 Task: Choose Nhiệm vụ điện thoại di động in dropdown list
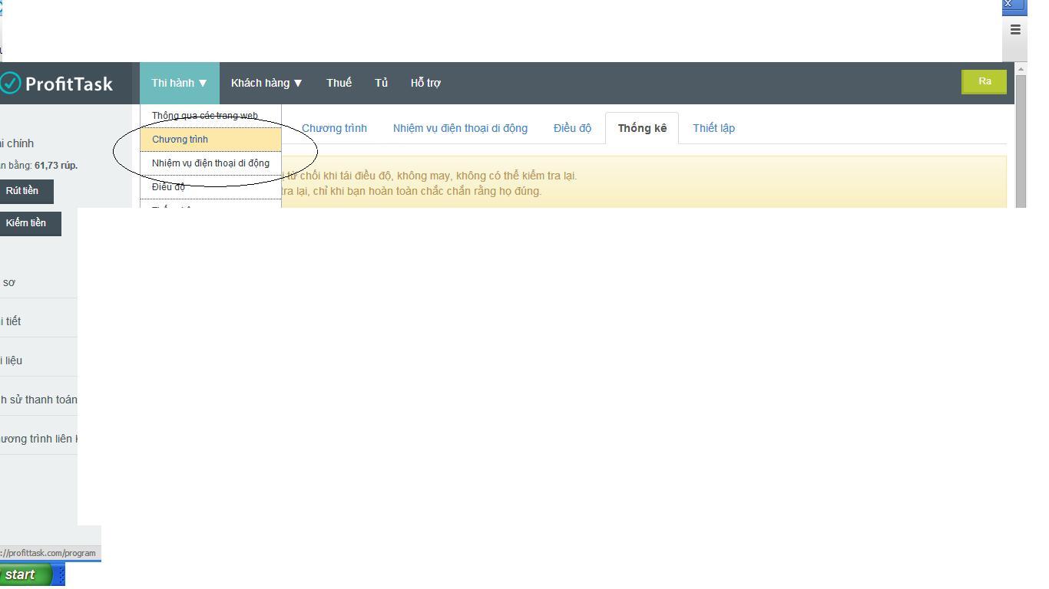click(x=210, y=163)
